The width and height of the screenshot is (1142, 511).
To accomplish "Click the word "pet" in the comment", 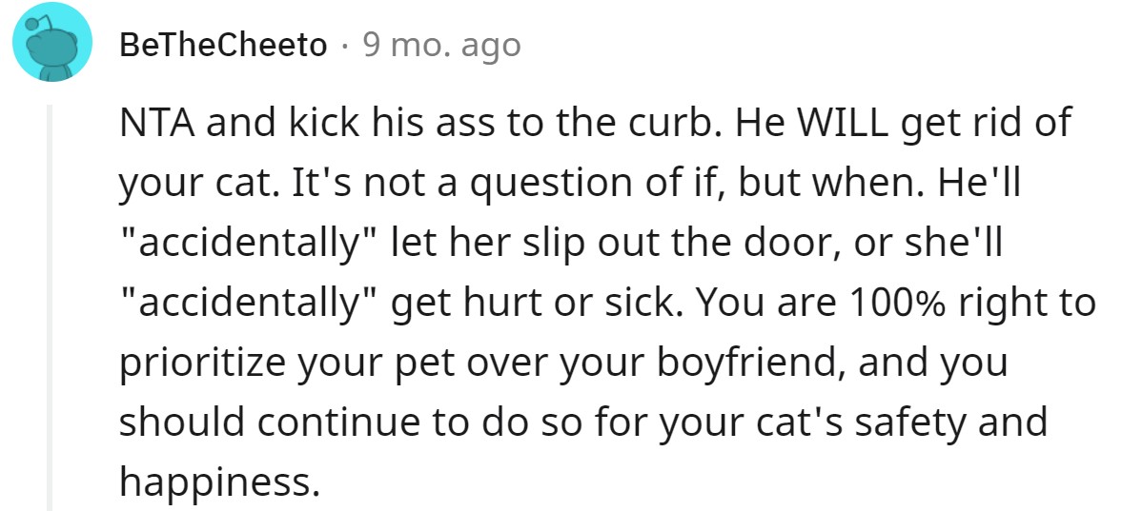I will pyautogui.click(x=443, y=364).
